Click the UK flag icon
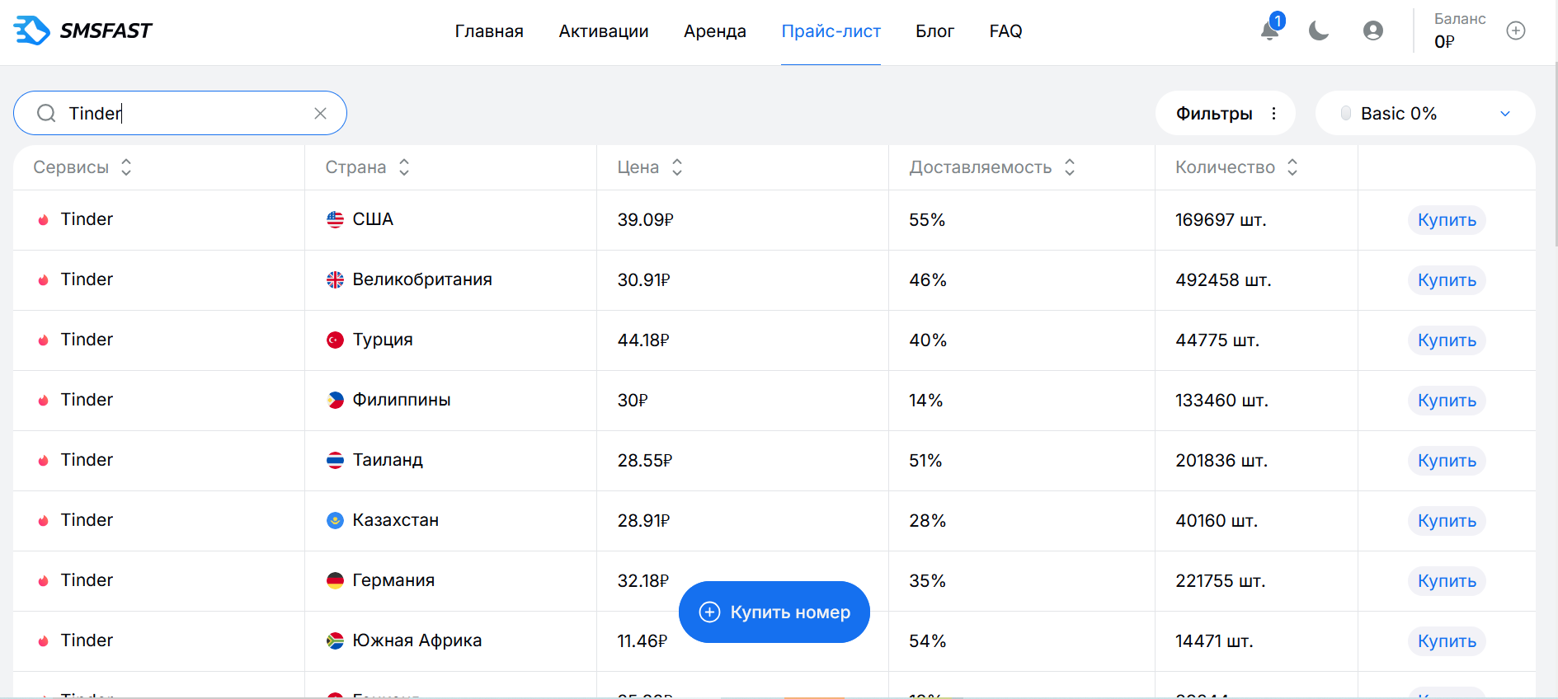Viewport: 1558px width, 699px height. pos(335,280)
